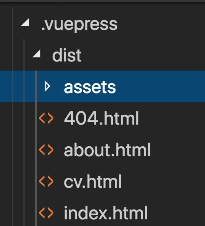Open index.html from the dist folder

point(106,213)
